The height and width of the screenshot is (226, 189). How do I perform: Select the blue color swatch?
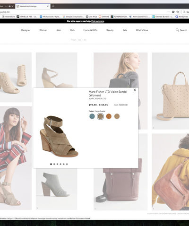[92, 116]
